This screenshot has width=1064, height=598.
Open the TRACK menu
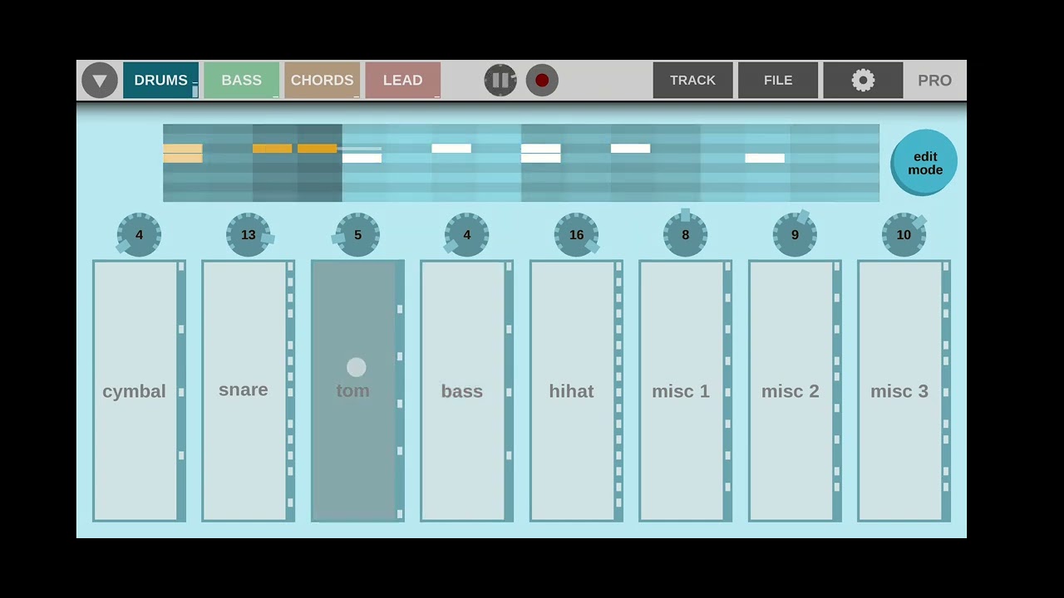point(692,81)
